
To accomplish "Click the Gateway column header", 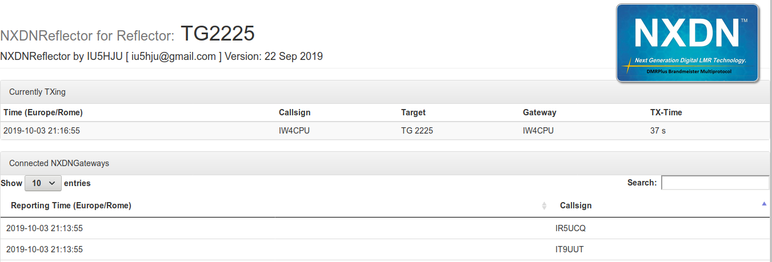I will pyautogui.click(x=539, y=112).
